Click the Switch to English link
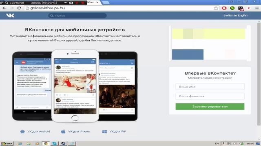Viewport: 261px width, 146px height. click(x=236, y=15)
